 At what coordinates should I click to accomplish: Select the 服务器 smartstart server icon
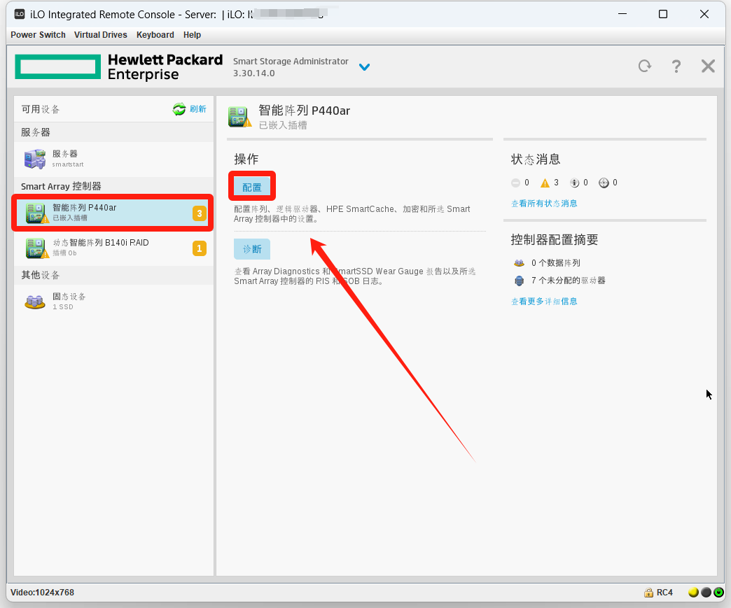[35, 159]
